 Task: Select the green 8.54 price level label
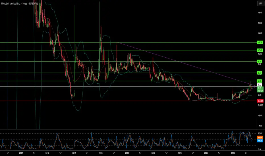(260, 61)
